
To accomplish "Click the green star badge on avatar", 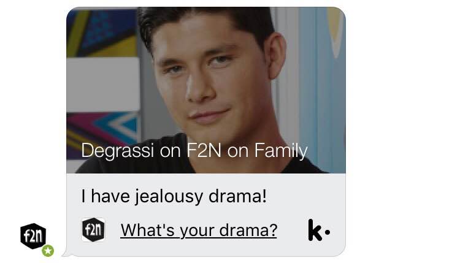I will point(48,251).
